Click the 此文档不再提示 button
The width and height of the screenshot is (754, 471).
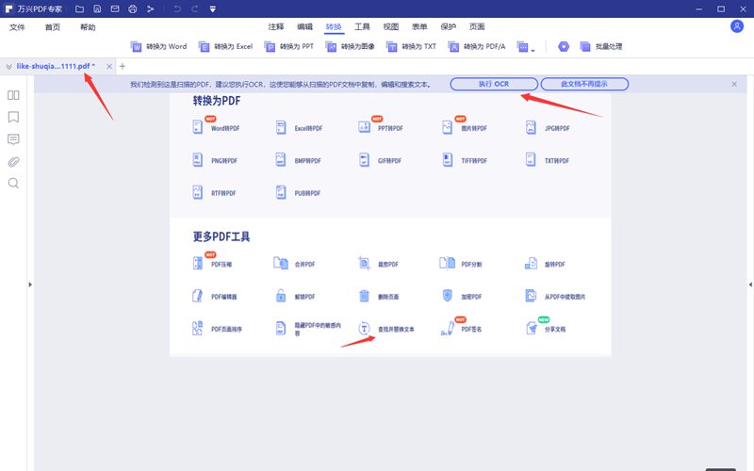pyautogui.click(x=584, y=84)
